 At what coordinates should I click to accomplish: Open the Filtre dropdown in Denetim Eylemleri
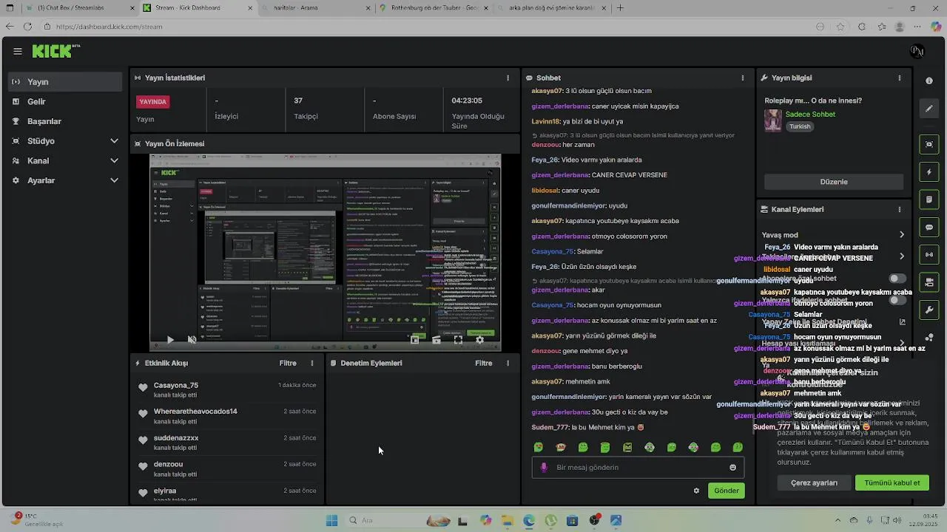(x=484, y=363)
